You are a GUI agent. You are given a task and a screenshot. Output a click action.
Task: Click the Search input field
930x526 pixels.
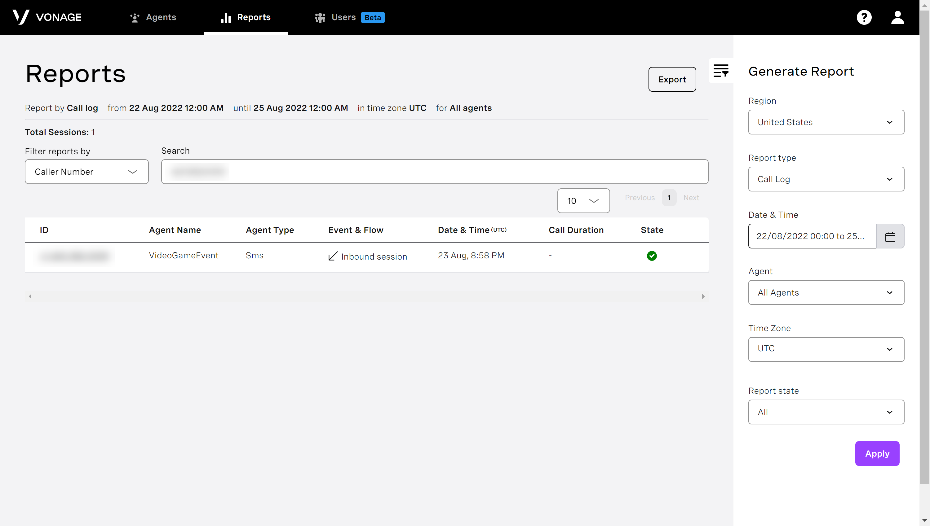click(435, 172)
